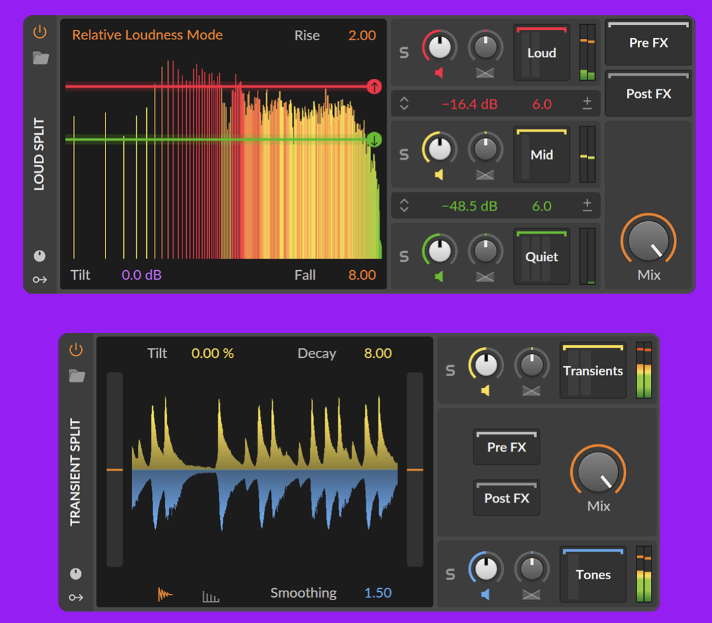Click the -48.5 dB lower threshold value
The image size is (712, 623).
tap(470, 206)
